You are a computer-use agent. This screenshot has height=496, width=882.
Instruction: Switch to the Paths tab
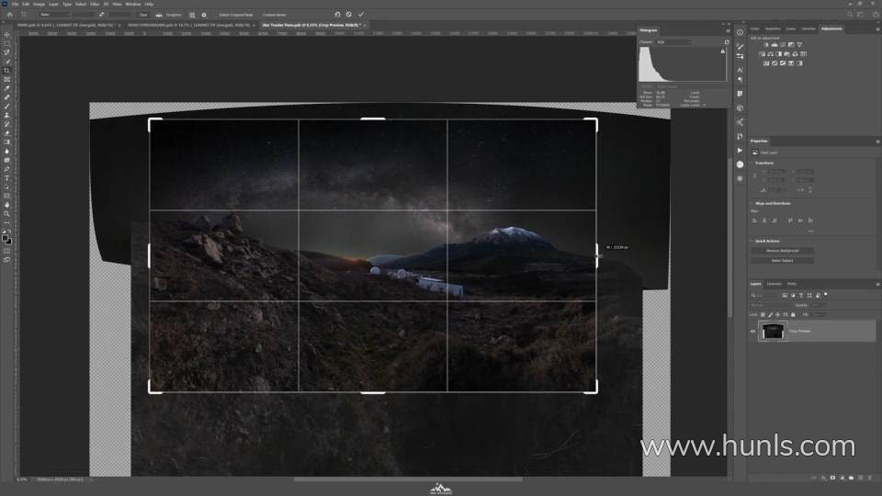(791, 284)
